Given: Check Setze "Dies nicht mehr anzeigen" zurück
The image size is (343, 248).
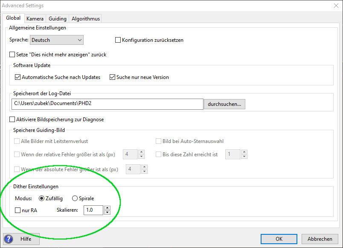Looking at the screenshot, I should click(12, 55).
